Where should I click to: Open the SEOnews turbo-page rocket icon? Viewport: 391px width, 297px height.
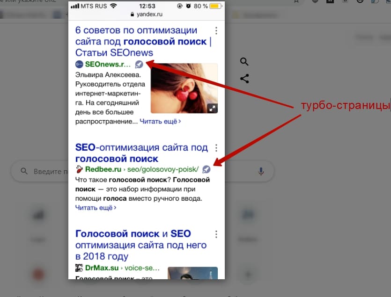139,64
